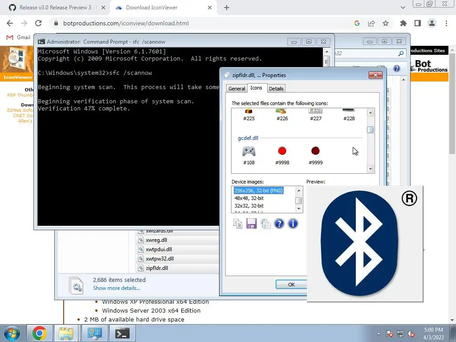
Task: Select icon #228 in the icon list
Action: (349, 115)
